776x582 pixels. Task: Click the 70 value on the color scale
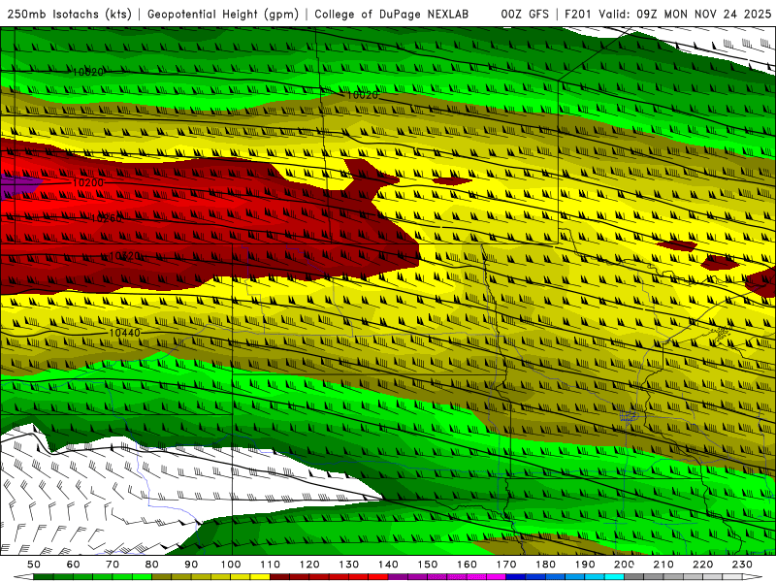pos(113,565)
